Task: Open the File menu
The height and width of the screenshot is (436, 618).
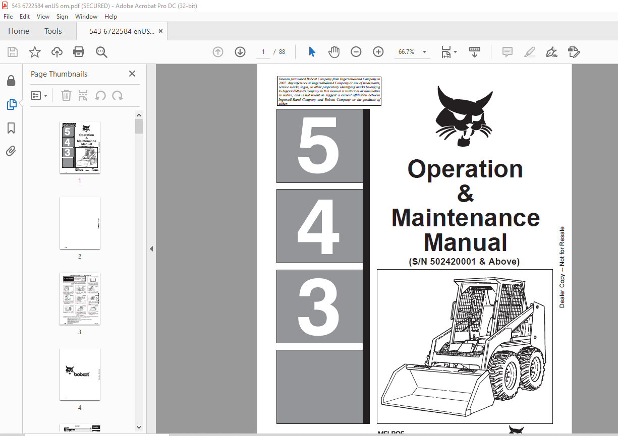Action: 8,17
